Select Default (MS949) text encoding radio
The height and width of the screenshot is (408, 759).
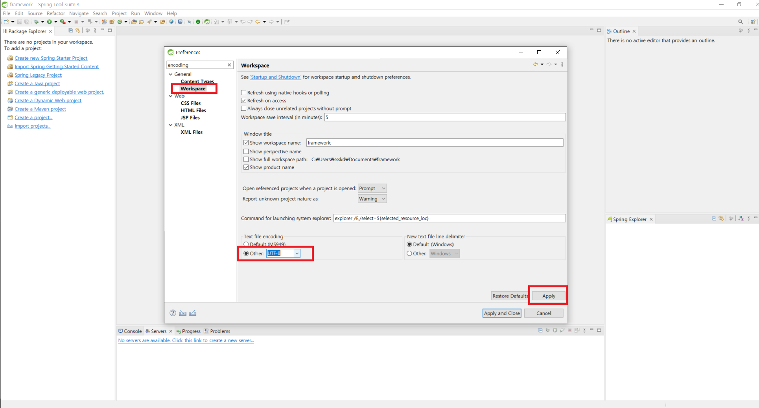click(246, 244)
